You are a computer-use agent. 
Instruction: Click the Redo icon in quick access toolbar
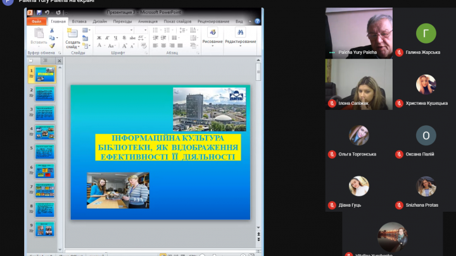coord(58,13)
